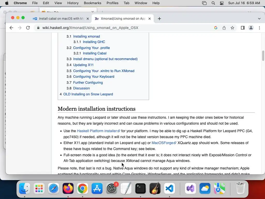Reload the current wiki page
Image resolution: width=265 pixels, height=199 pixels.
point(28,28)
